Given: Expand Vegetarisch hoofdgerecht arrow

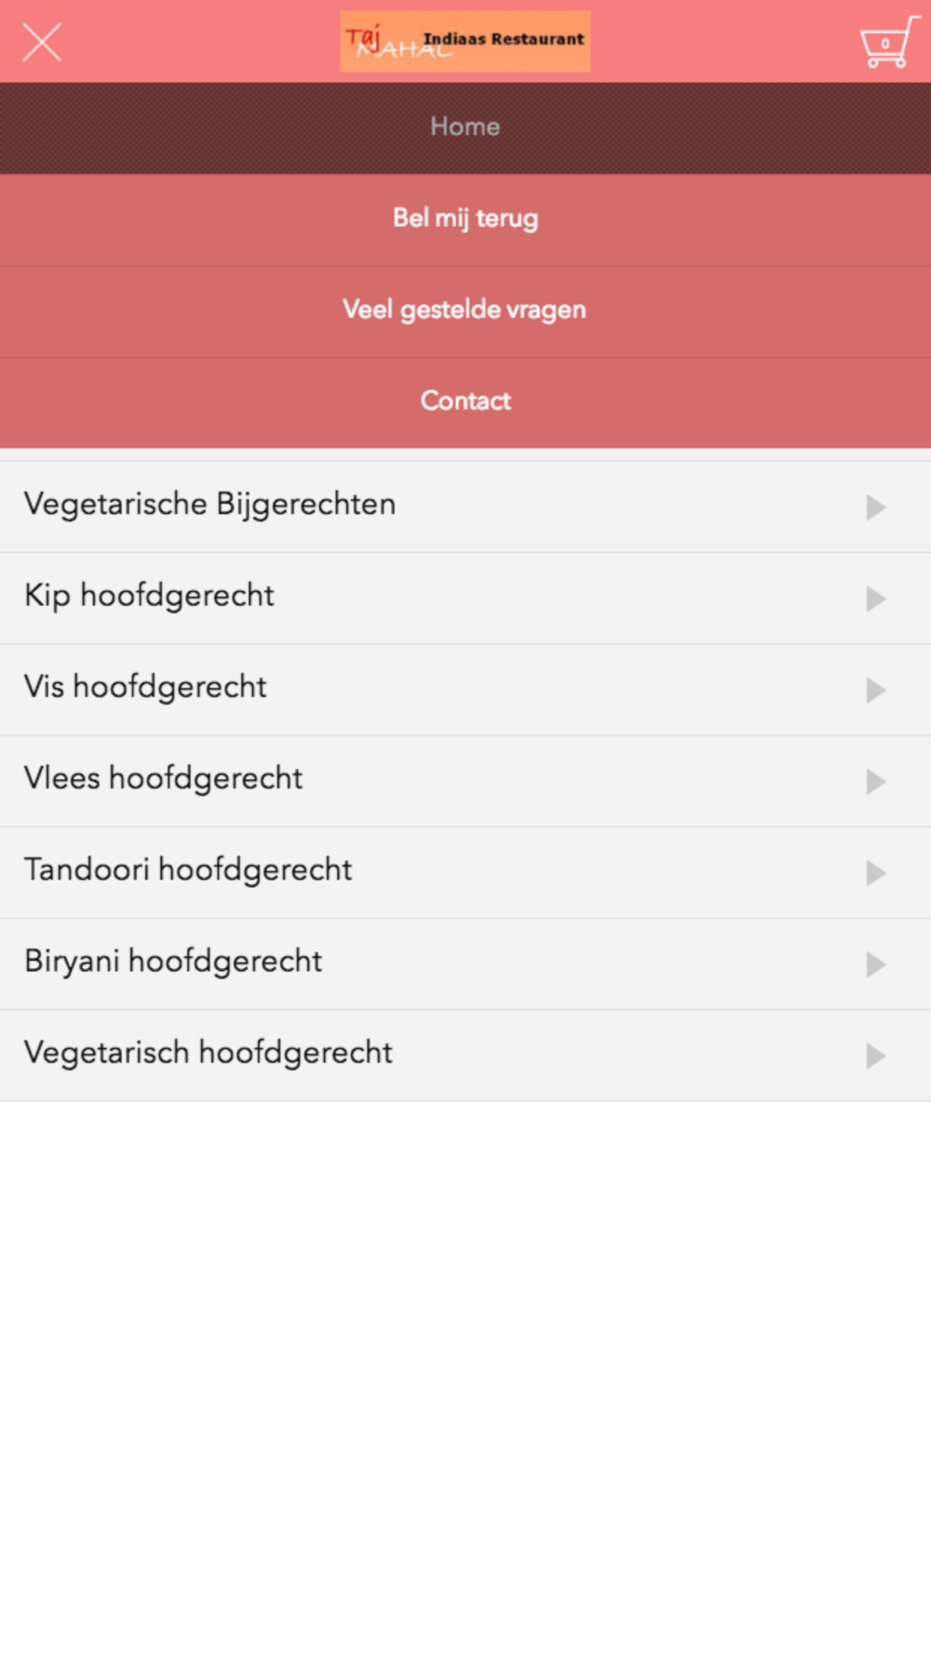Looking at the screenshot, I should pos(874,1055).
